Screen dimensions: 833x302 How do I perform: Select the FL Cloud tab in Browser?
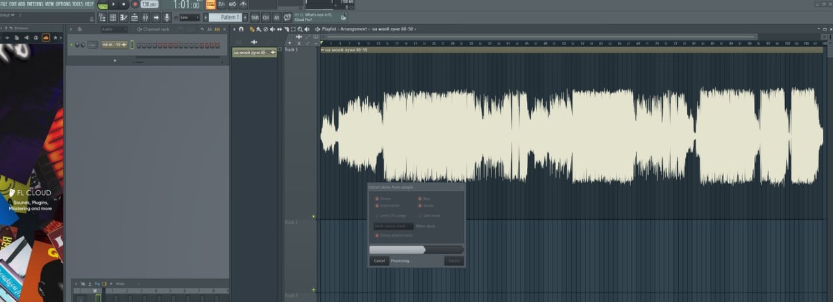pyautogui.click(x=45, y=37)
